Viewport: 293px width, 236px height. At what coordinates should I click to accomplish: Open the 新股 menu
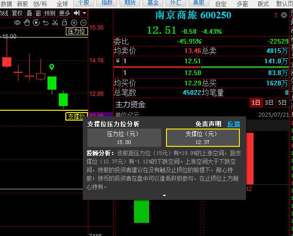coord(23,4)
